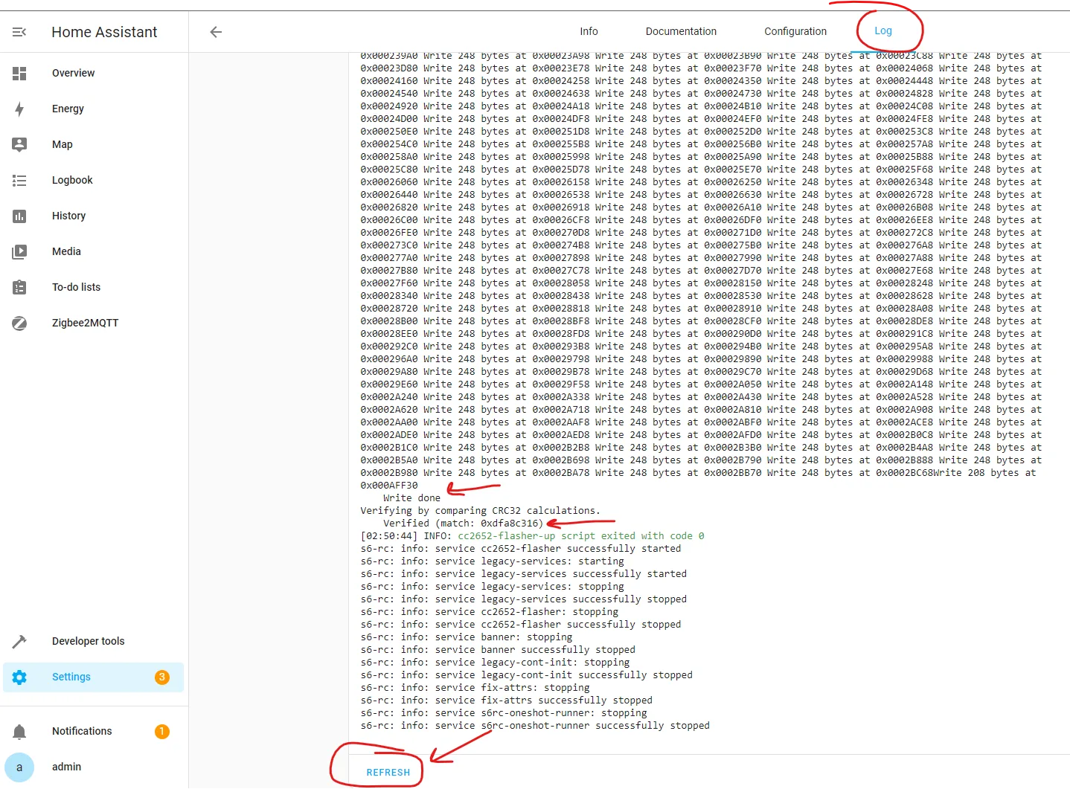
Task: Click the Developer tools hammer icon
Action: (19, 641)
